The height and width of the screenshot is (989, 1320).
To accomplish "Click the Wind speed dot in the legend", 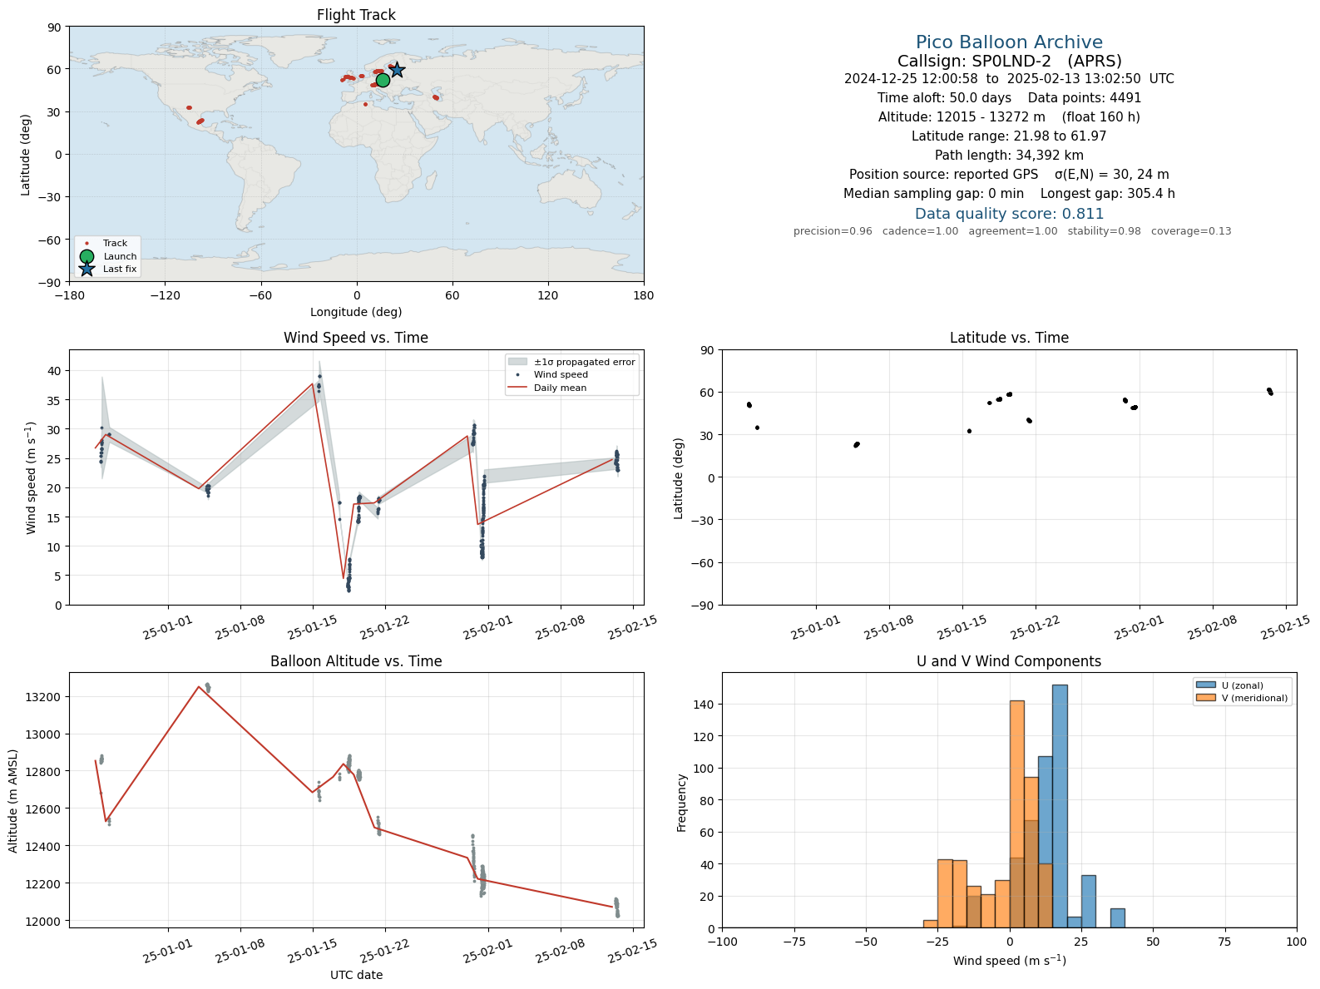I will tap(518, 375).
